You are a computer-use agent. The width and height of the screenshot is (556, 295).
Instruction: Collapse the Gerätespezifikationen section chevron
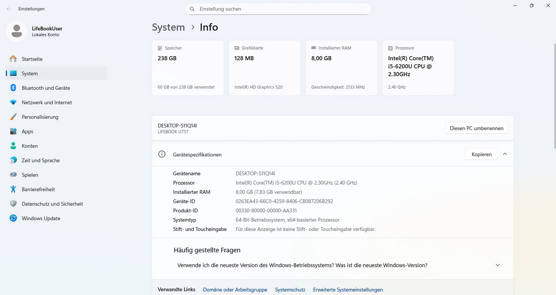pyautogui.click(x=505, y=154)
